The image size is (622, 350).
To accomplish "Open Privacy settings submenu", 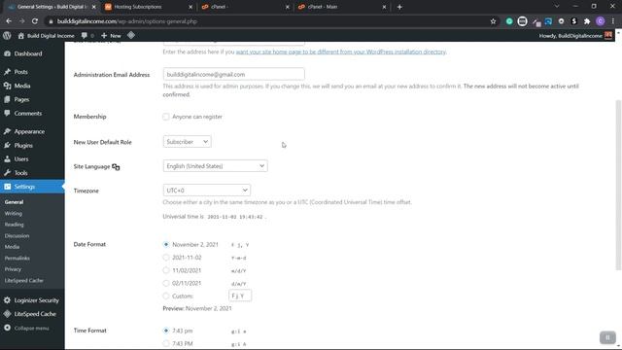I will pyautogui.click(x=13, y=269).
